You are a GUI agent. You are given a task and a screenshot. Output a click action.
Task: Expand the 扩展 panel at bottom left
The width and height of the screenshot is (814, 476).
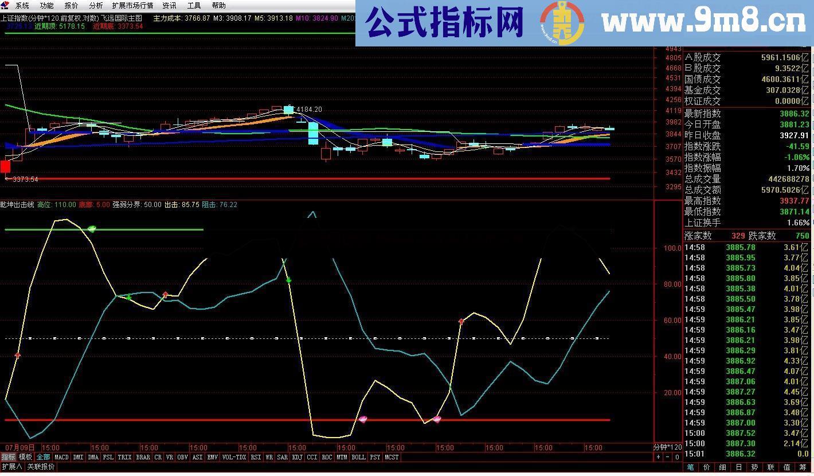pos(13,468)
